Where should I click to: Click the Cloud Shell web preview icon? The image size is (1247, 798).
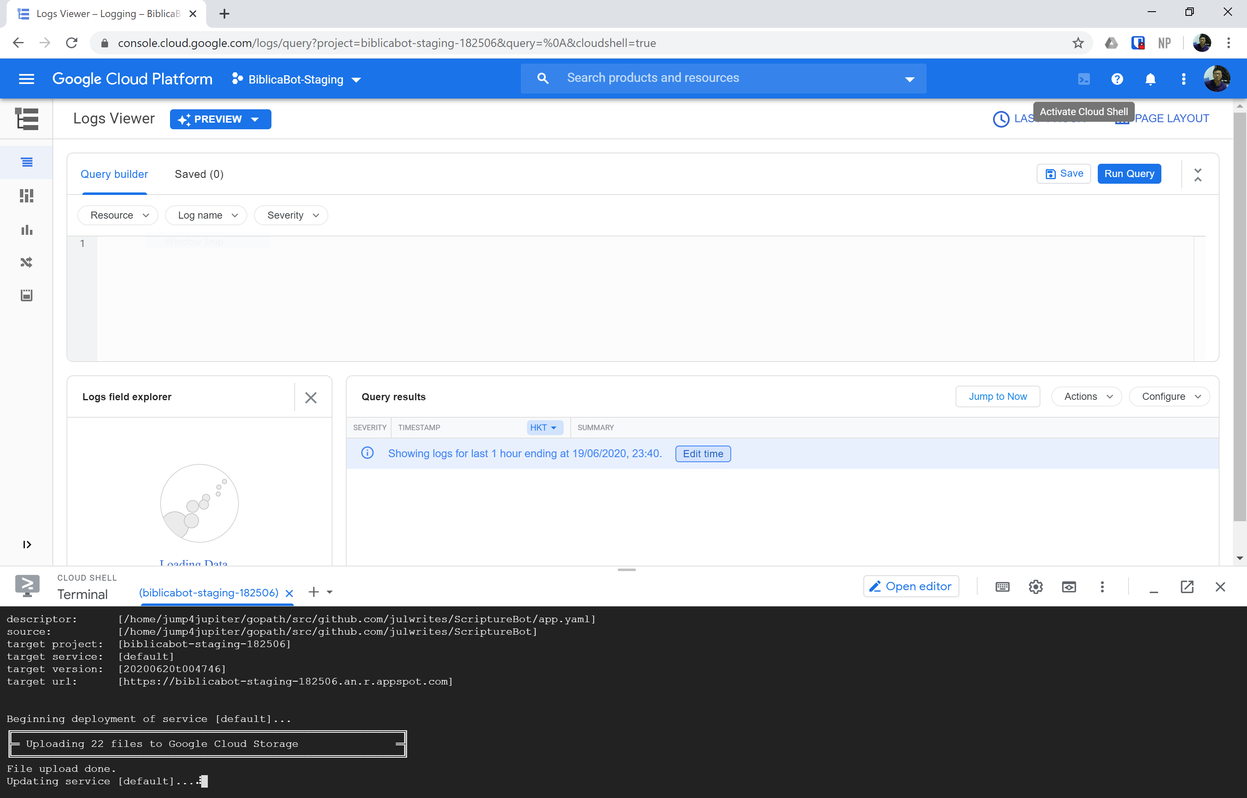click(1069, 586)
